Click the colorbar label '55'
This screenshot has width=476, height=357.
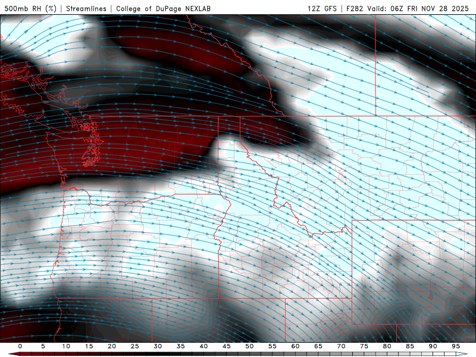(x=273, y=346)
